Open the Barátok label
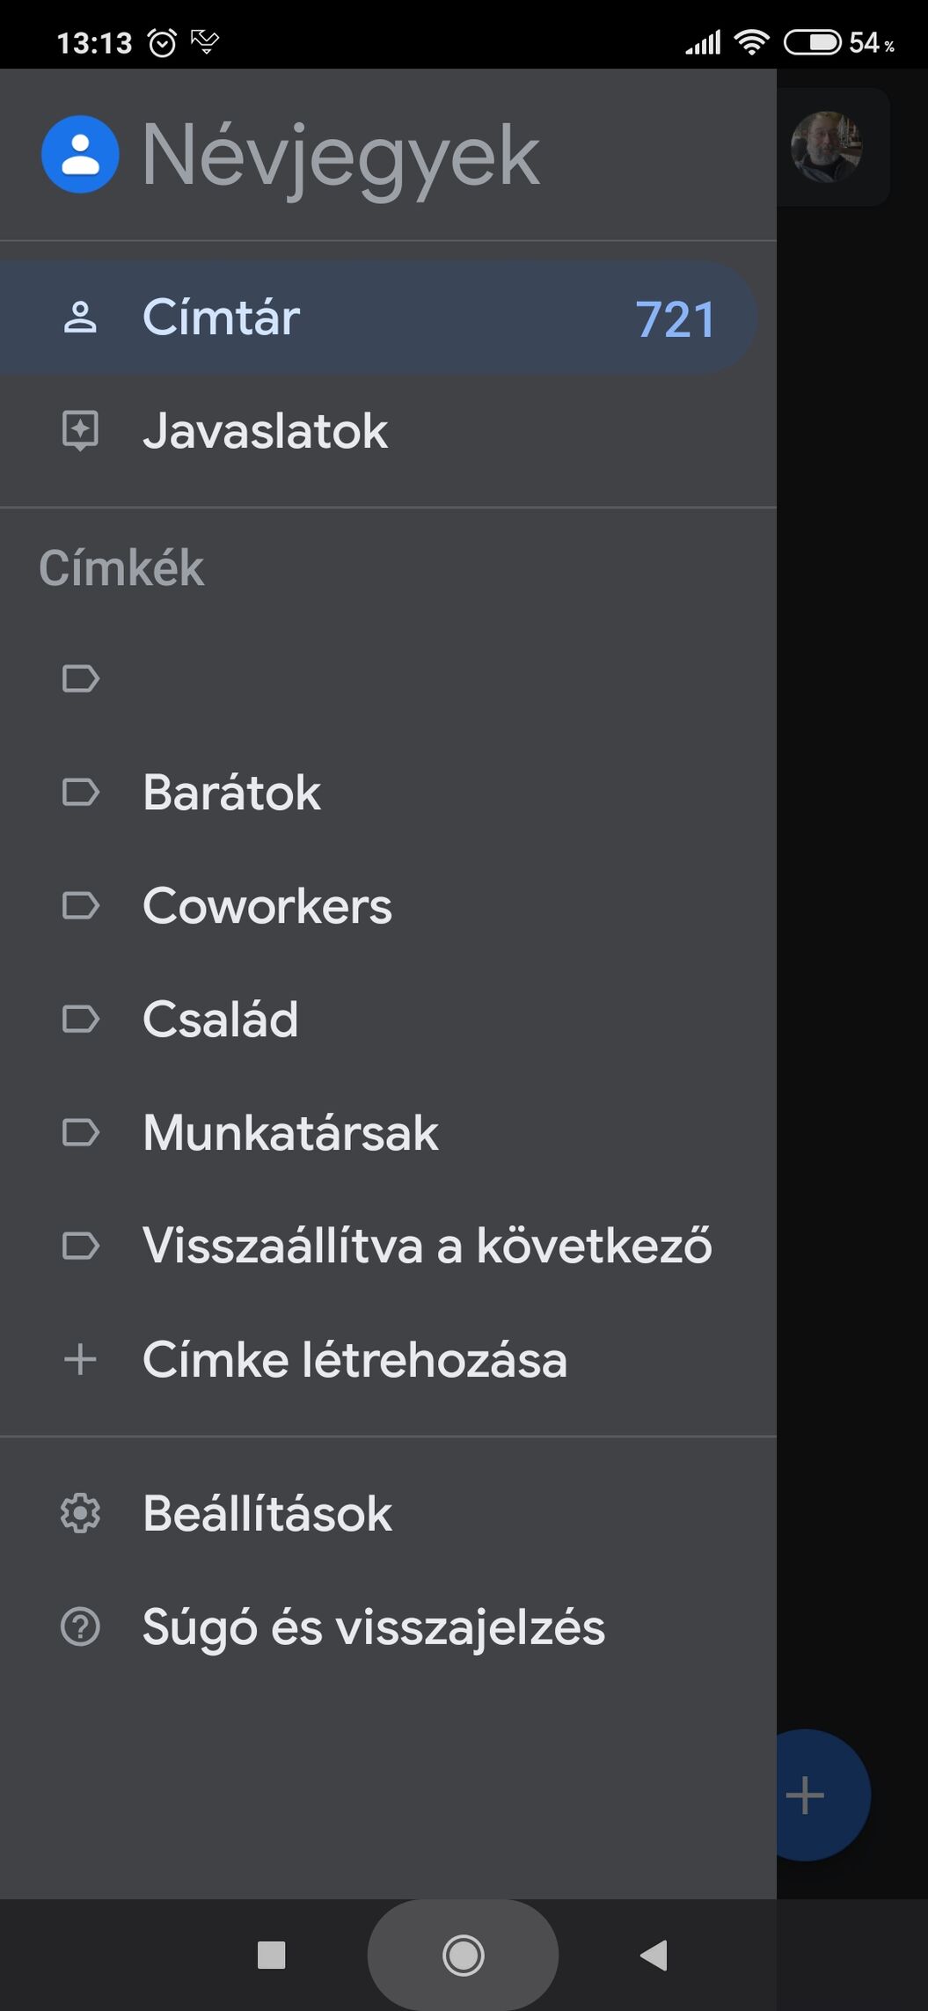928x2011 pixels. pos(388,792)
